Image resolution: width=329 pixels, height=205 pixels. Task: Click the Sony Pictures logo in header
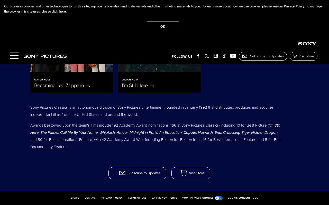[45, 56]
